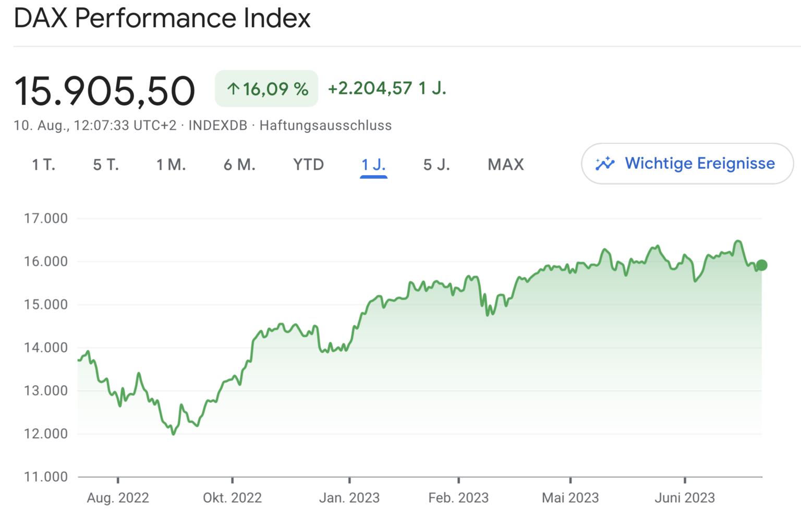Open the Haftungsausschluss disclaimer link
This screenshot has width=801, height=518.
tap(325, 126)
